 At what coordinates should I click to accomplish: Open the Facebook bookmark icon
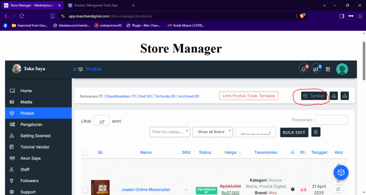(x=5, y=25)
